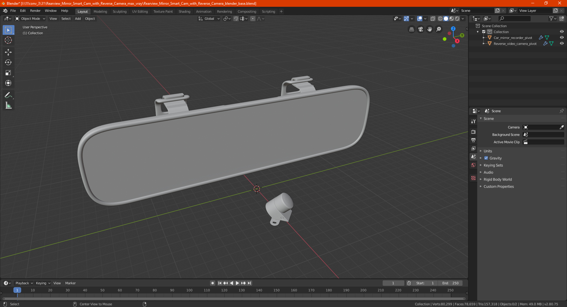Hide Reverse_video_camera_pivot with eye icon
This screenshot has width=567, height=307.
click(x=562, y=43)
